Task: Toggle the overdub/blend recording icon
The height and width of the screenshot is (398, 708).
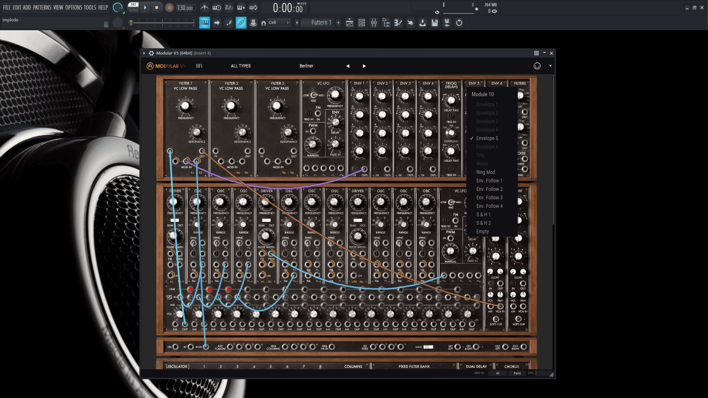Action: click(x=241, y=7)
